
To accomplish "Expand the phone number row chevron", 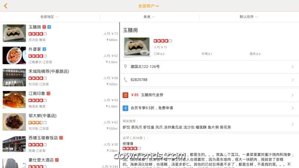I will click(x=293, y=80).
